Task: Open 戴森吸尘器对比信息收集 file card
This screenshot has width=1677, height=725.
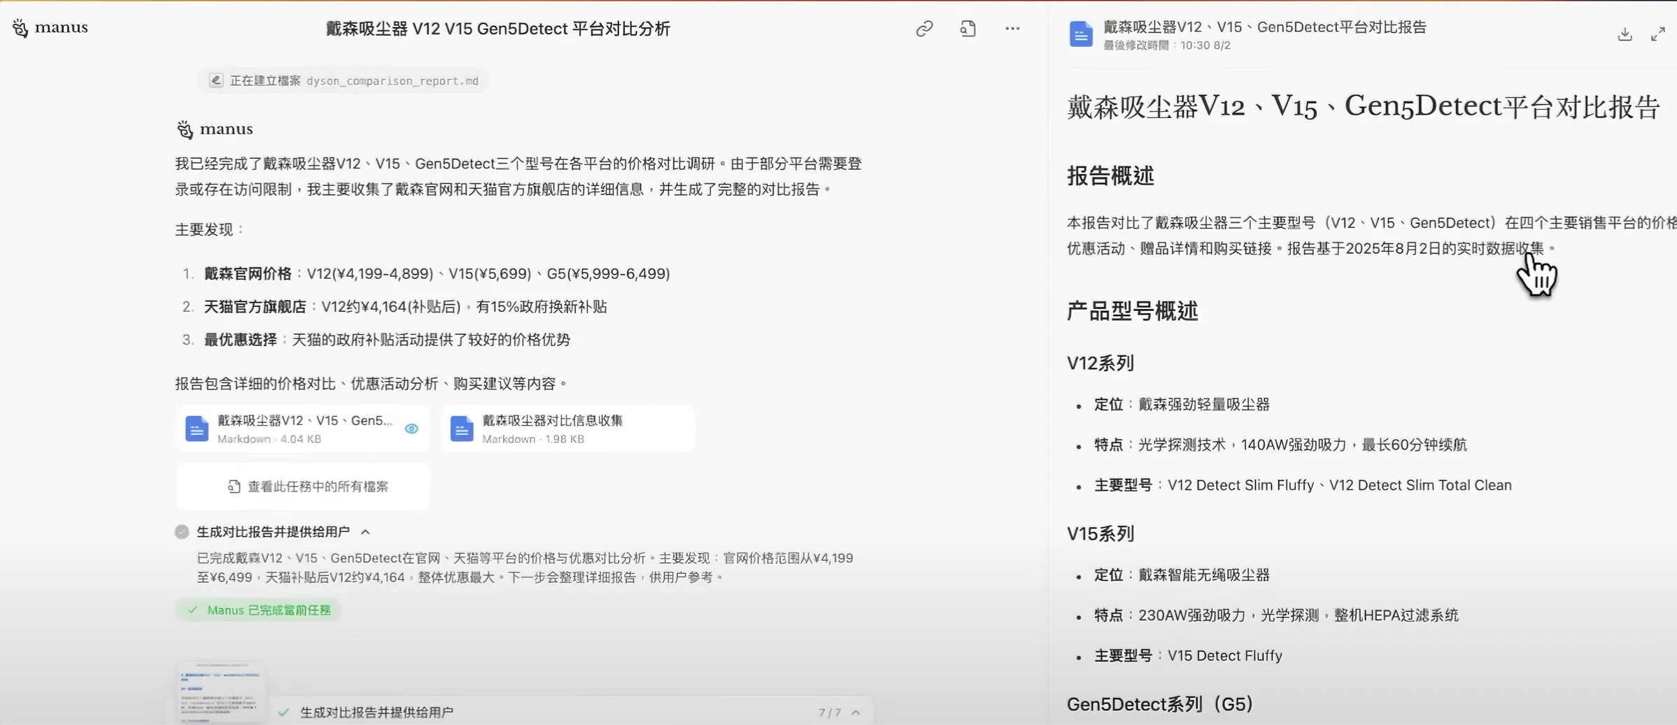Action: point(568,429)
